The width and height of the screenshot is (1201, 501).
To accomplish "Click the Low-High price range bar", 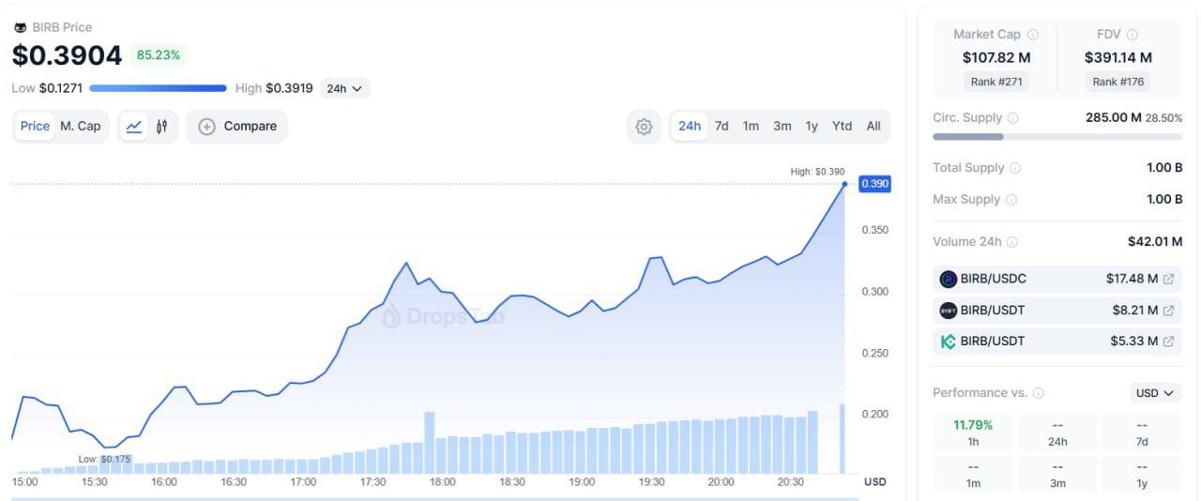I will 158,88.
